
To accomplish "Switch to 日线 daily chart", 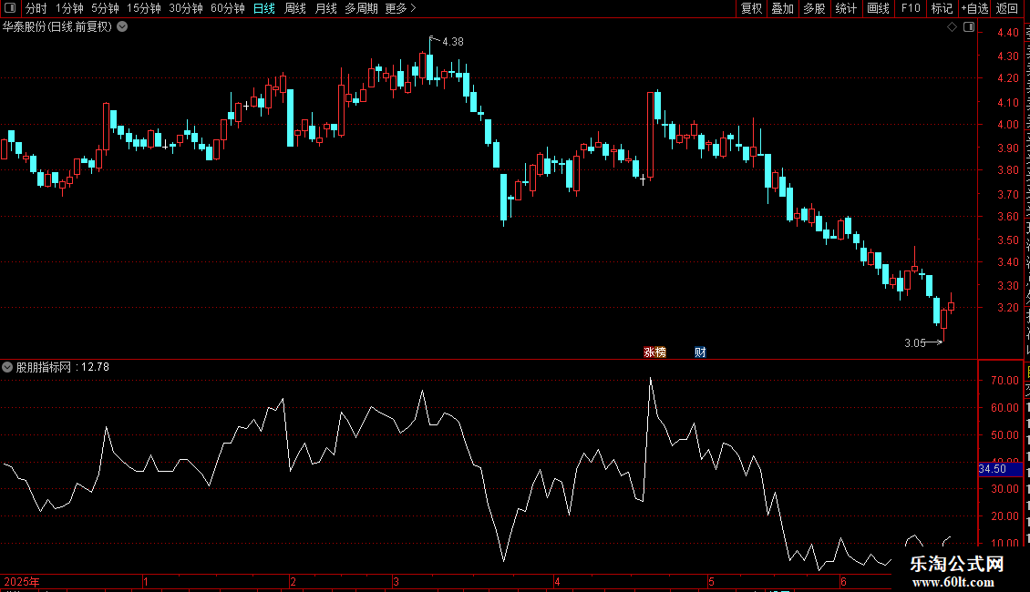I will pyautogui.click(x=264, y=8).
